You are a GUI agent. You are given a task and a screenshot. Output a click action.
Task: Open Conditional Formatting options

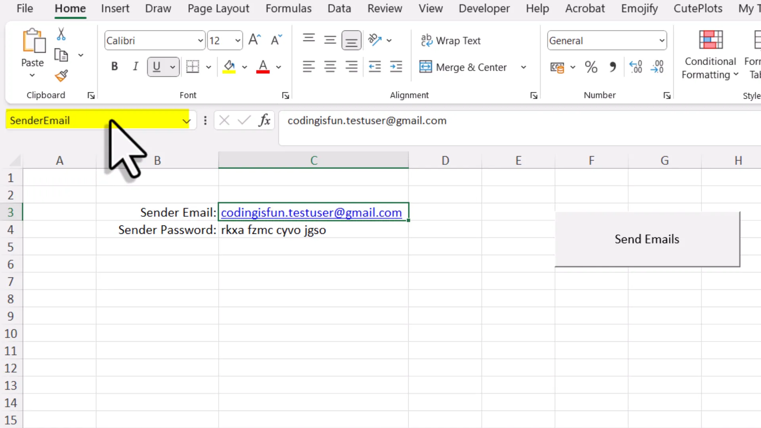[x=710, y=55]
